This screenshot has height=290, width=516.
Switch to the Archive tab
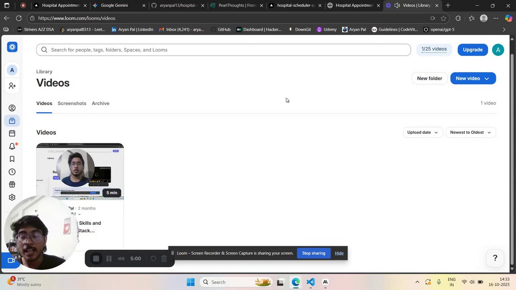click(100, 104)
